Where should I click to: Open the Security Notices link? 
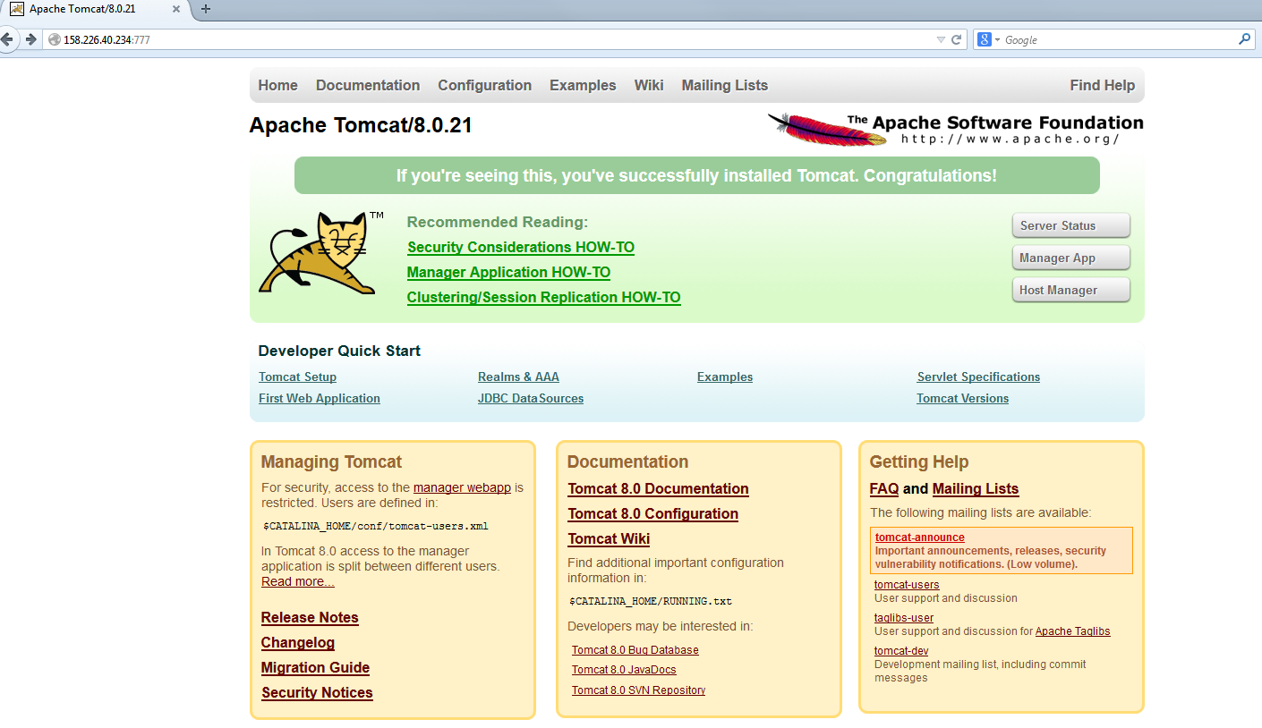(317, 693)
